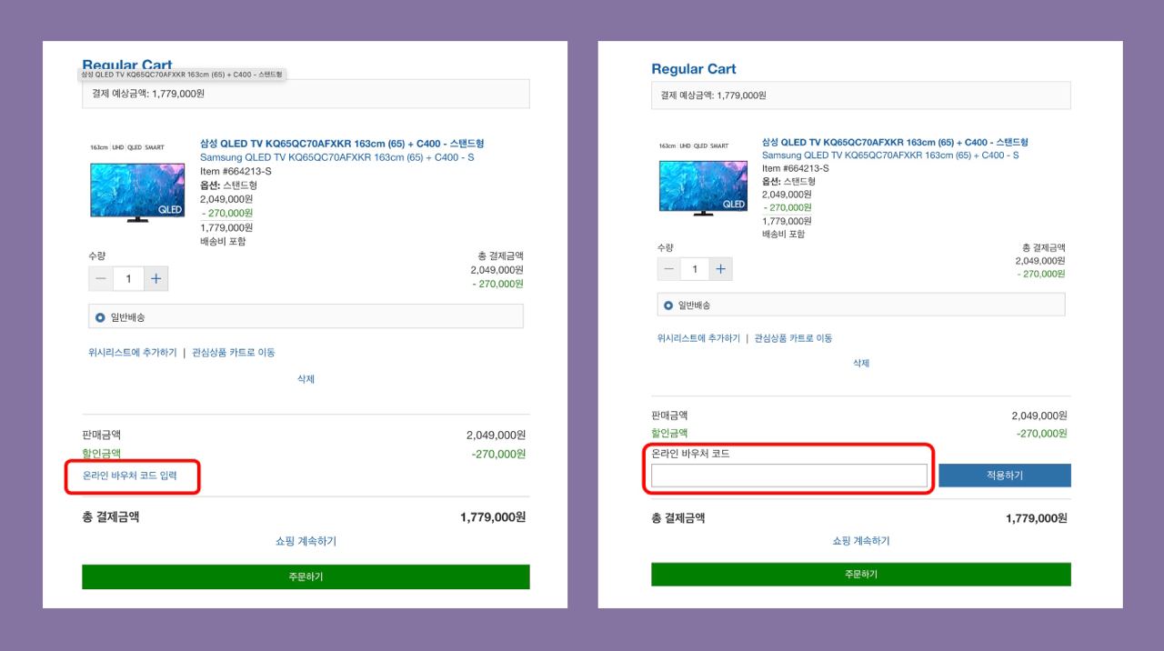Click 관심상품 카트로 이동 in right cart
1164x651 pixels.
point(793,338)
